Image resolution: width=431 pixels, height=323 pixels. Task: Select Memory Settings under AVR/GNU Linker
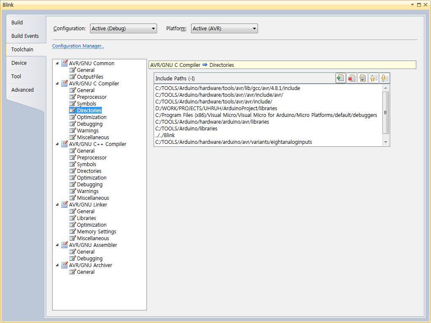click(x=96, y=232)
